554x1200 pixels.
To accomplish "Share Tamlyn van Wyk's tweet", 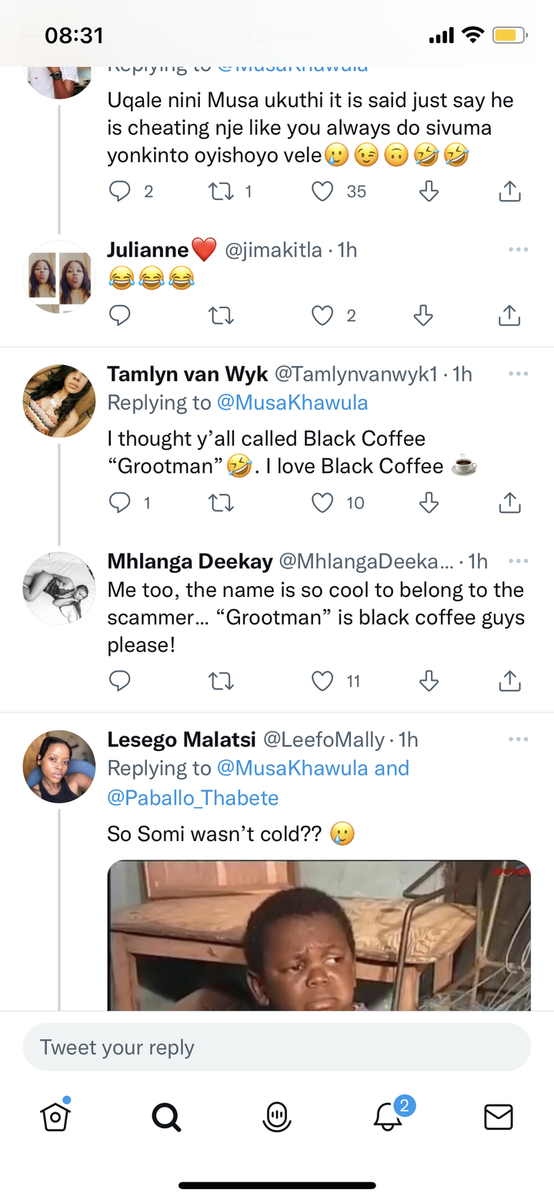I will 510,503.
